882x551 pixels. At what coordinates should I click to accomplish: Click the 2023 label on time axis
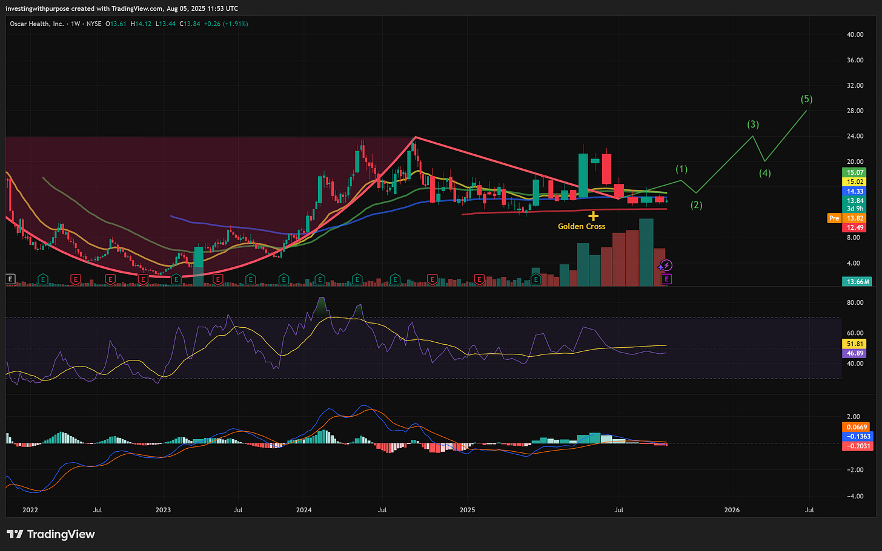click(163, 510)
